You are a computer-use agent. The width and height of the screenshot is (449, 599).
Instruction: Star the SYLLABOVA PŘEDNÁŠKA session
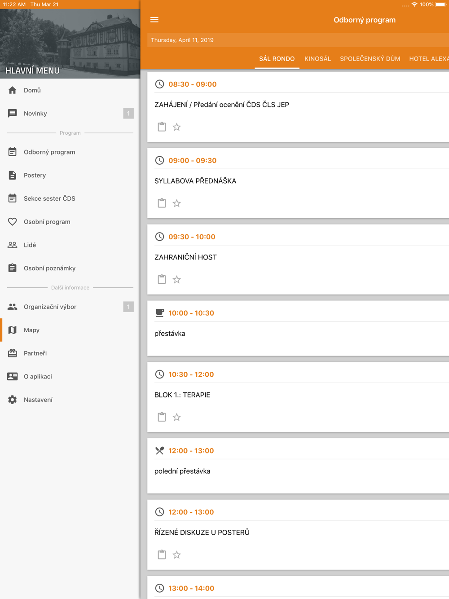coord(177,203)
